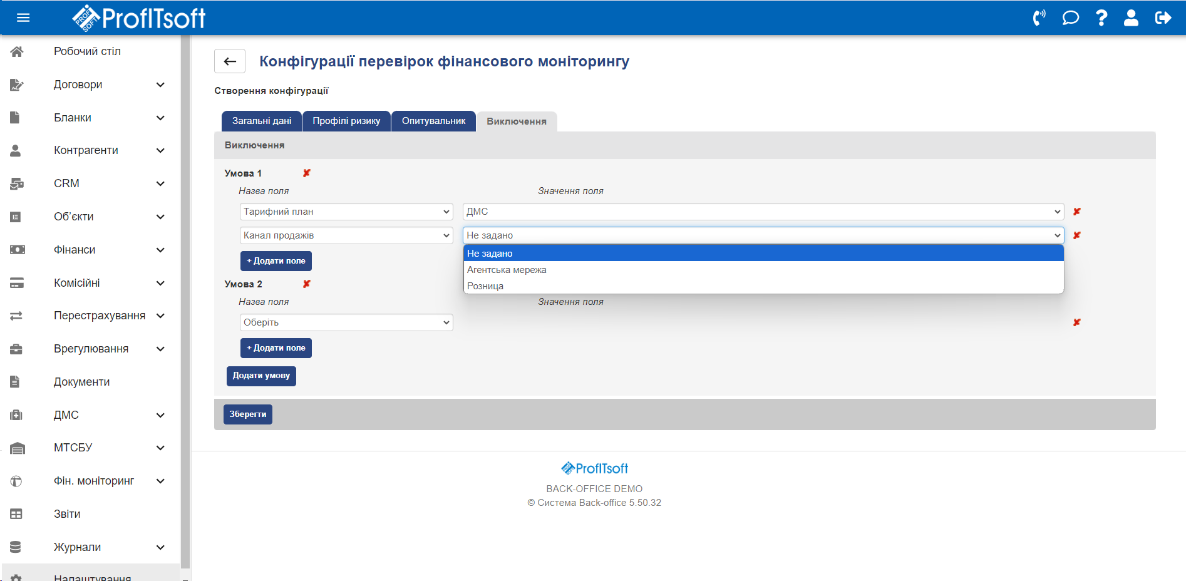Viewport: 1186px width, 581px height.
Task: Click the Зберегти button
Action: coord(247,414)
